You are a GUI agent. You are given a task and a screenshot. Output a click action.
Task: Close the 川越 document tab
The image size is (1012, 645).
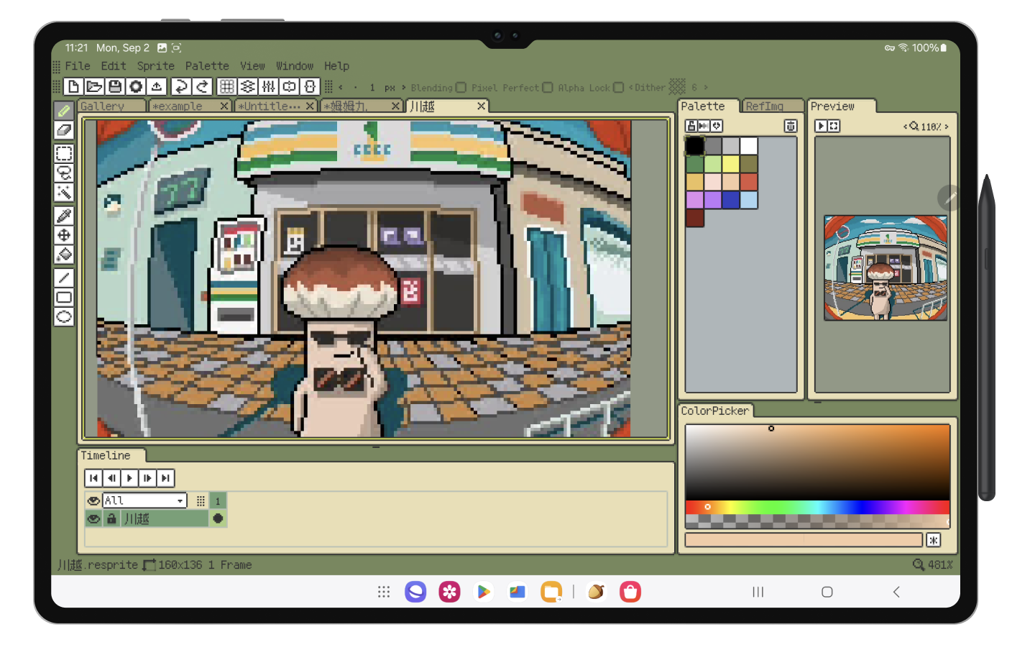(x=482, y=106)
